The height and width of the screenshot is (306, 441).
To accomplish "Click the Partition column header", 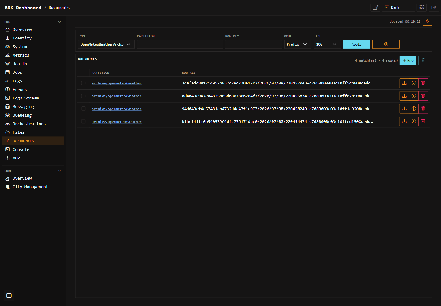I will pos(100,73).
